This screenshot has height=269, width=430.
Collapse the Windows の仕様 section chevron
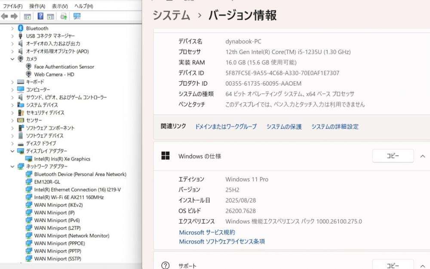(x=423, y=156)
